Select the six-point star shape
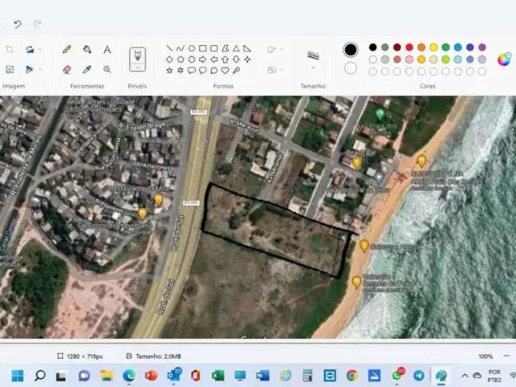Image resolution: width=516 pixels, height=387 pixels. click(x=180, y=70)
